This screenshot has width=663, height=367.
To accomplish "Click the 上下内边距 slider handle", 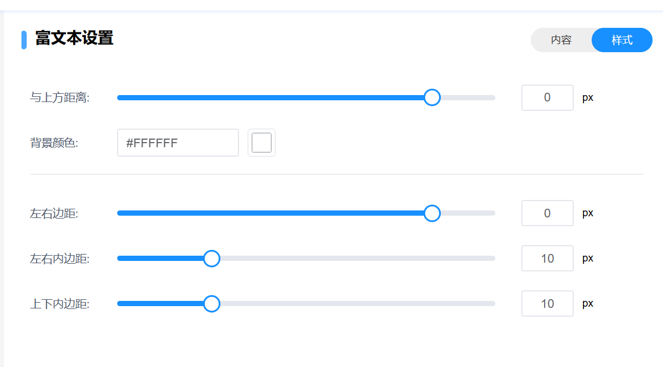I will tap(212, 304).
